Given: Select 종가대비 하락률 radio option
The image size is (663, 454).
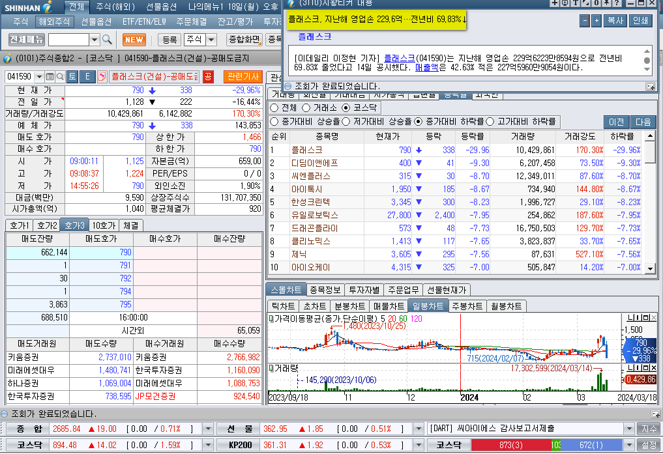Looking at the screenshot, I should click(418, 122).
